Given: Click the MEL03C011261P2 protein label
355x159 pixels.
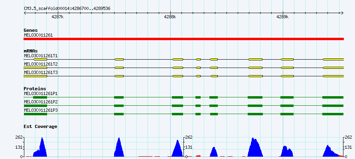Looking at the screenshot, I should [x=41, y=102].
